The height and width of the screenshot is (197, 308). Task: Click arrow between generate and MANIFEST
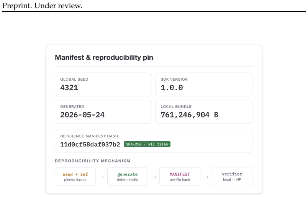tap(154, 177)
